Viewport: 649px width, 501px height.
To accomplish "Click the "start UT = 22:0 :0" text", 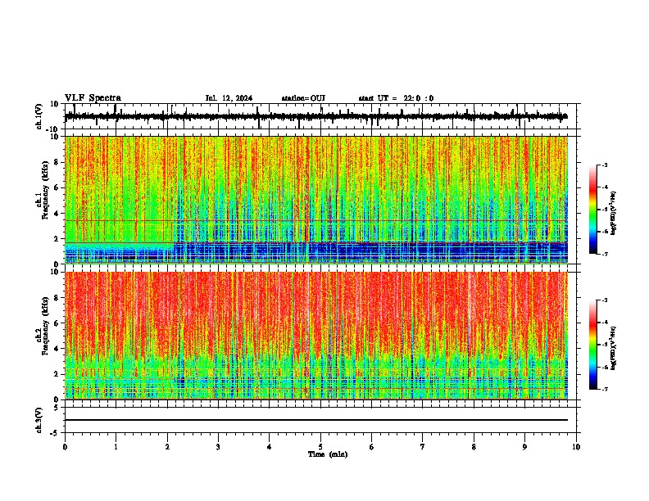I will pyautogui.click(x=396, y=98).
